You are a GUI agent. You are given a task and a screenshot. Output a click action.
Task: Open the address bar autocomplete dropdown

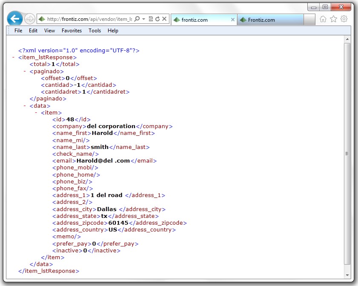[144, 19]
